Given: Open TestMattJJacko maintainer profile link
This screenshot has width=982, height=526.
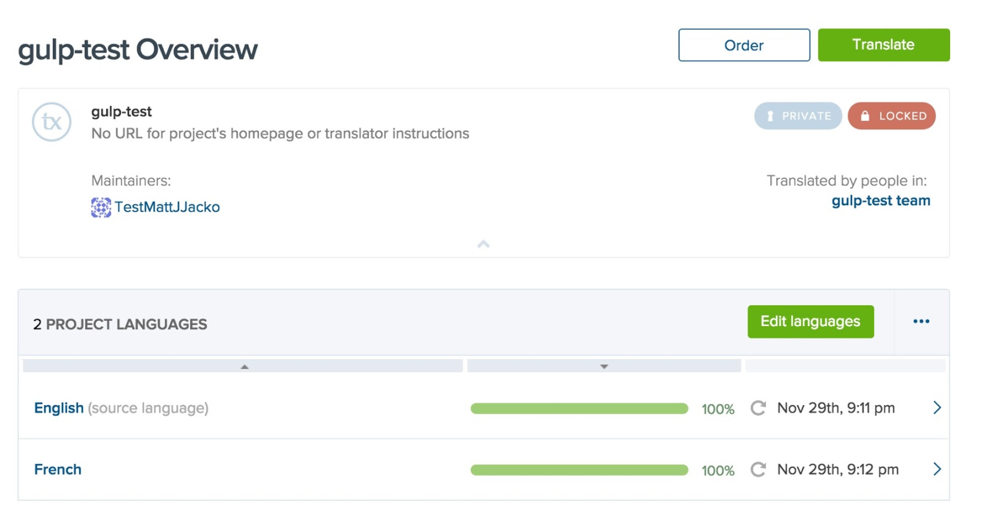Looking at the screenshot, I should click(x=167, y=207).
